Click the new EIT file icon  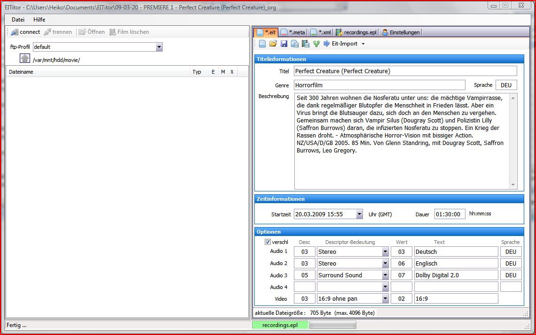coord(262,44)
